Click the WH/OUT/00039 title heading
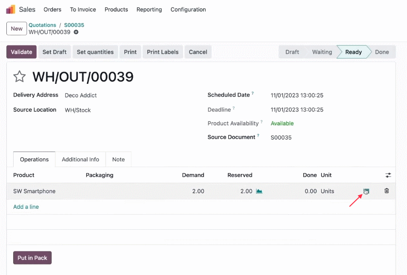The height and width of the screenshot is (275, 407). (83, 77)
